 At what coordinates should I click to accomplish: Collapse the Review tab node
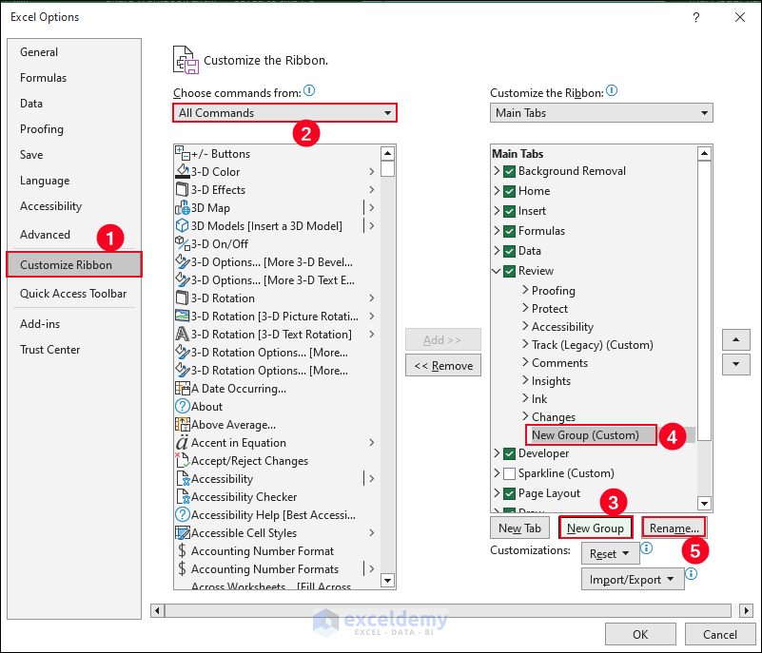coord(497,271)
